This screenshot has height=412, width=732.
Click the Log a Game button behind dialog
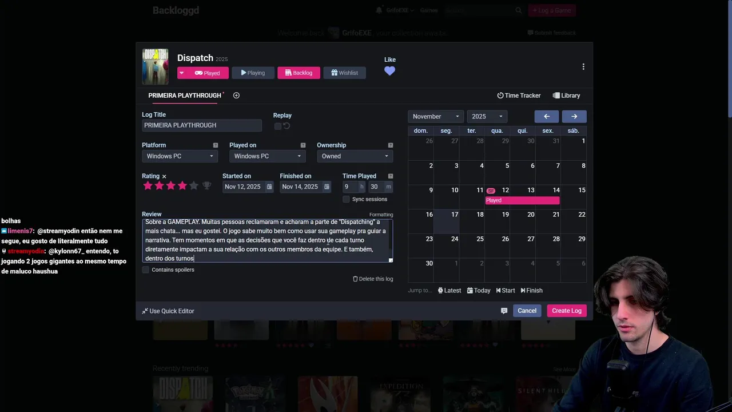[552, 10]
